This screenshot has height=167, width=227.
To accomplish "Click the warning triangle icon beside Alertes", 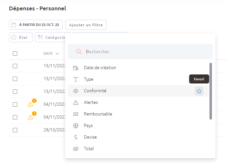I will point(76,103).
